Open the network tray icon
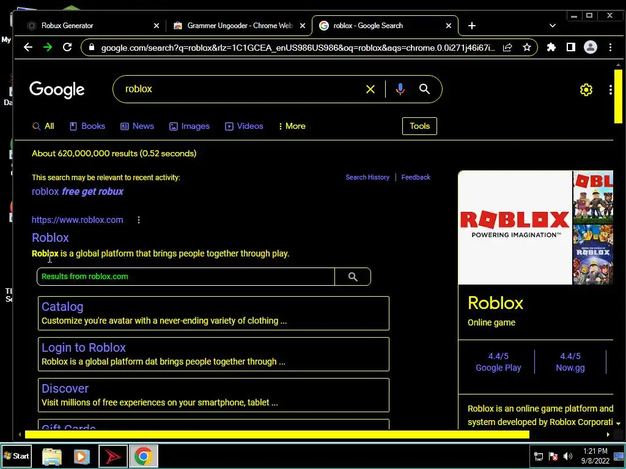This screenshot has height=469, width=626. tap(539, 456)
